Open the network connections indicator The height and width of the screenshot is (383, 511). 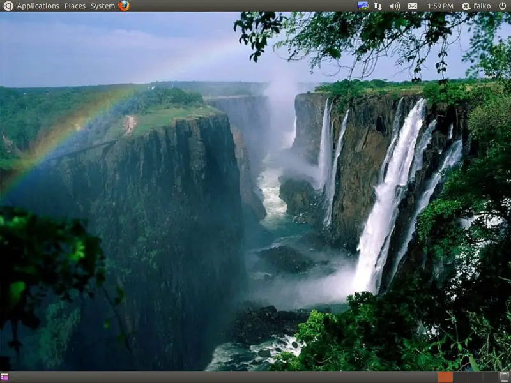tap(378, 6)
